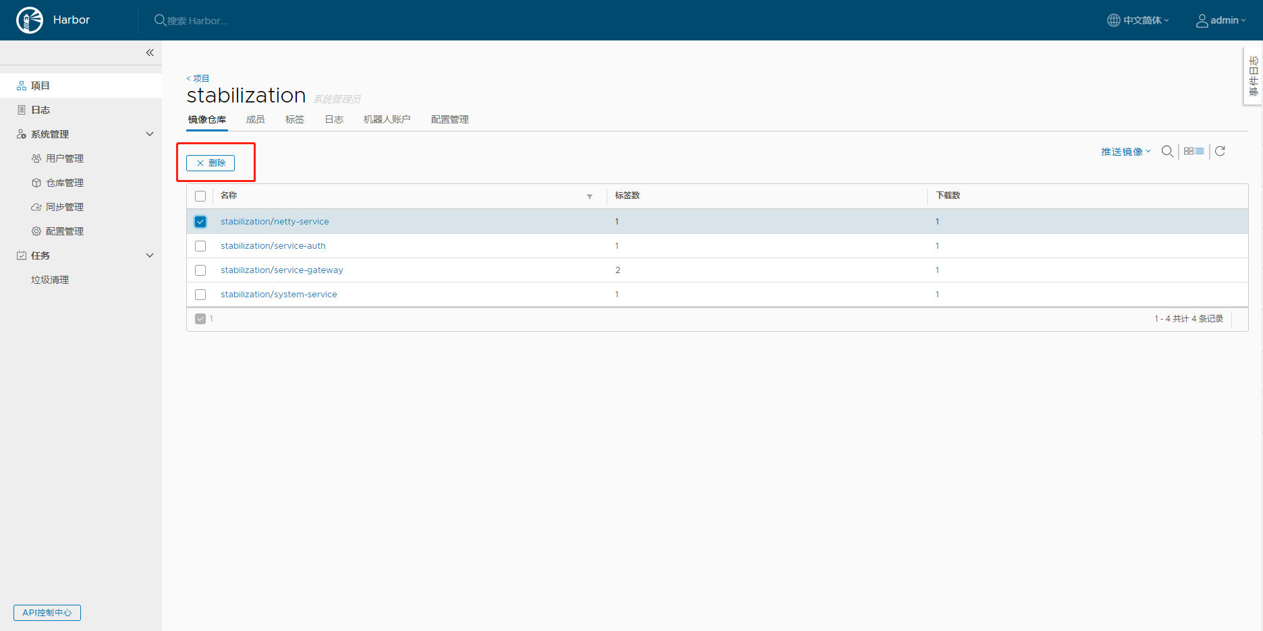
Task: Click tag count 2 in the service-gateway row
Action: click(617, 270)
